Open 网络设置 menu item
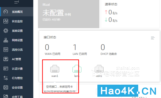161x98 pixels. (x=17, y=40)
